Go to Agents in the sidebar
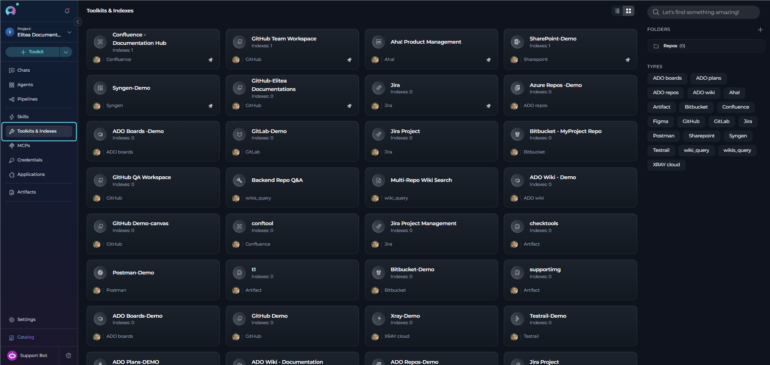The height and width of the screenshot is (365, 770). [x=39, y=85]
